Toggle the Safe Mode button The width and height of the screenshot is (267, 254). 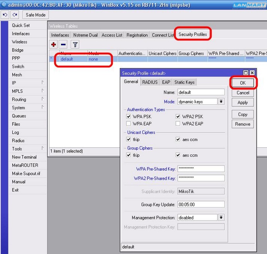(35, 15)
